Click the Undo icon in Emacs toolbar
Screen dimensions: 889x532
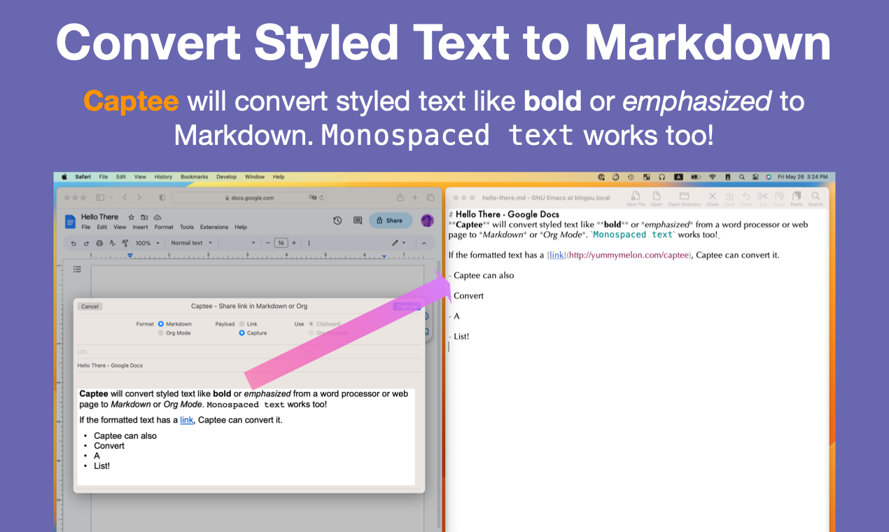[746, 196]
